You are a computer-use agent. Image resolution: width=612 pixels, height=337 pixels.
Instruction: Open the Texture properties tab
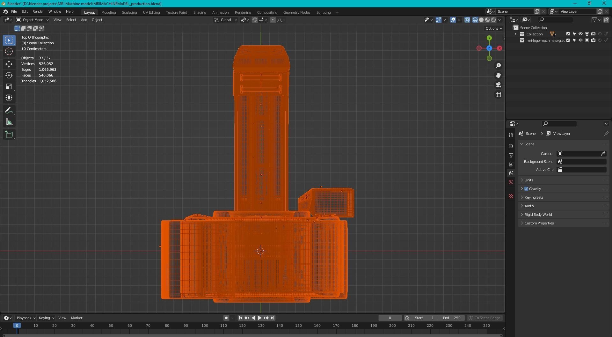(x=511, y=196)
